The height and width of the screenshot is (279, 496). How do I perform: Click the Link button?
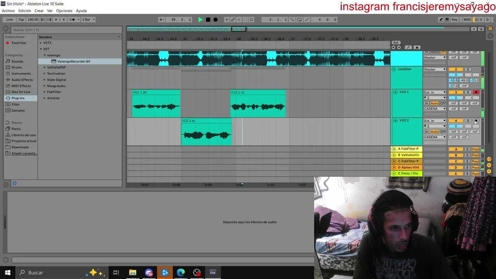click(x=10, y=19)
